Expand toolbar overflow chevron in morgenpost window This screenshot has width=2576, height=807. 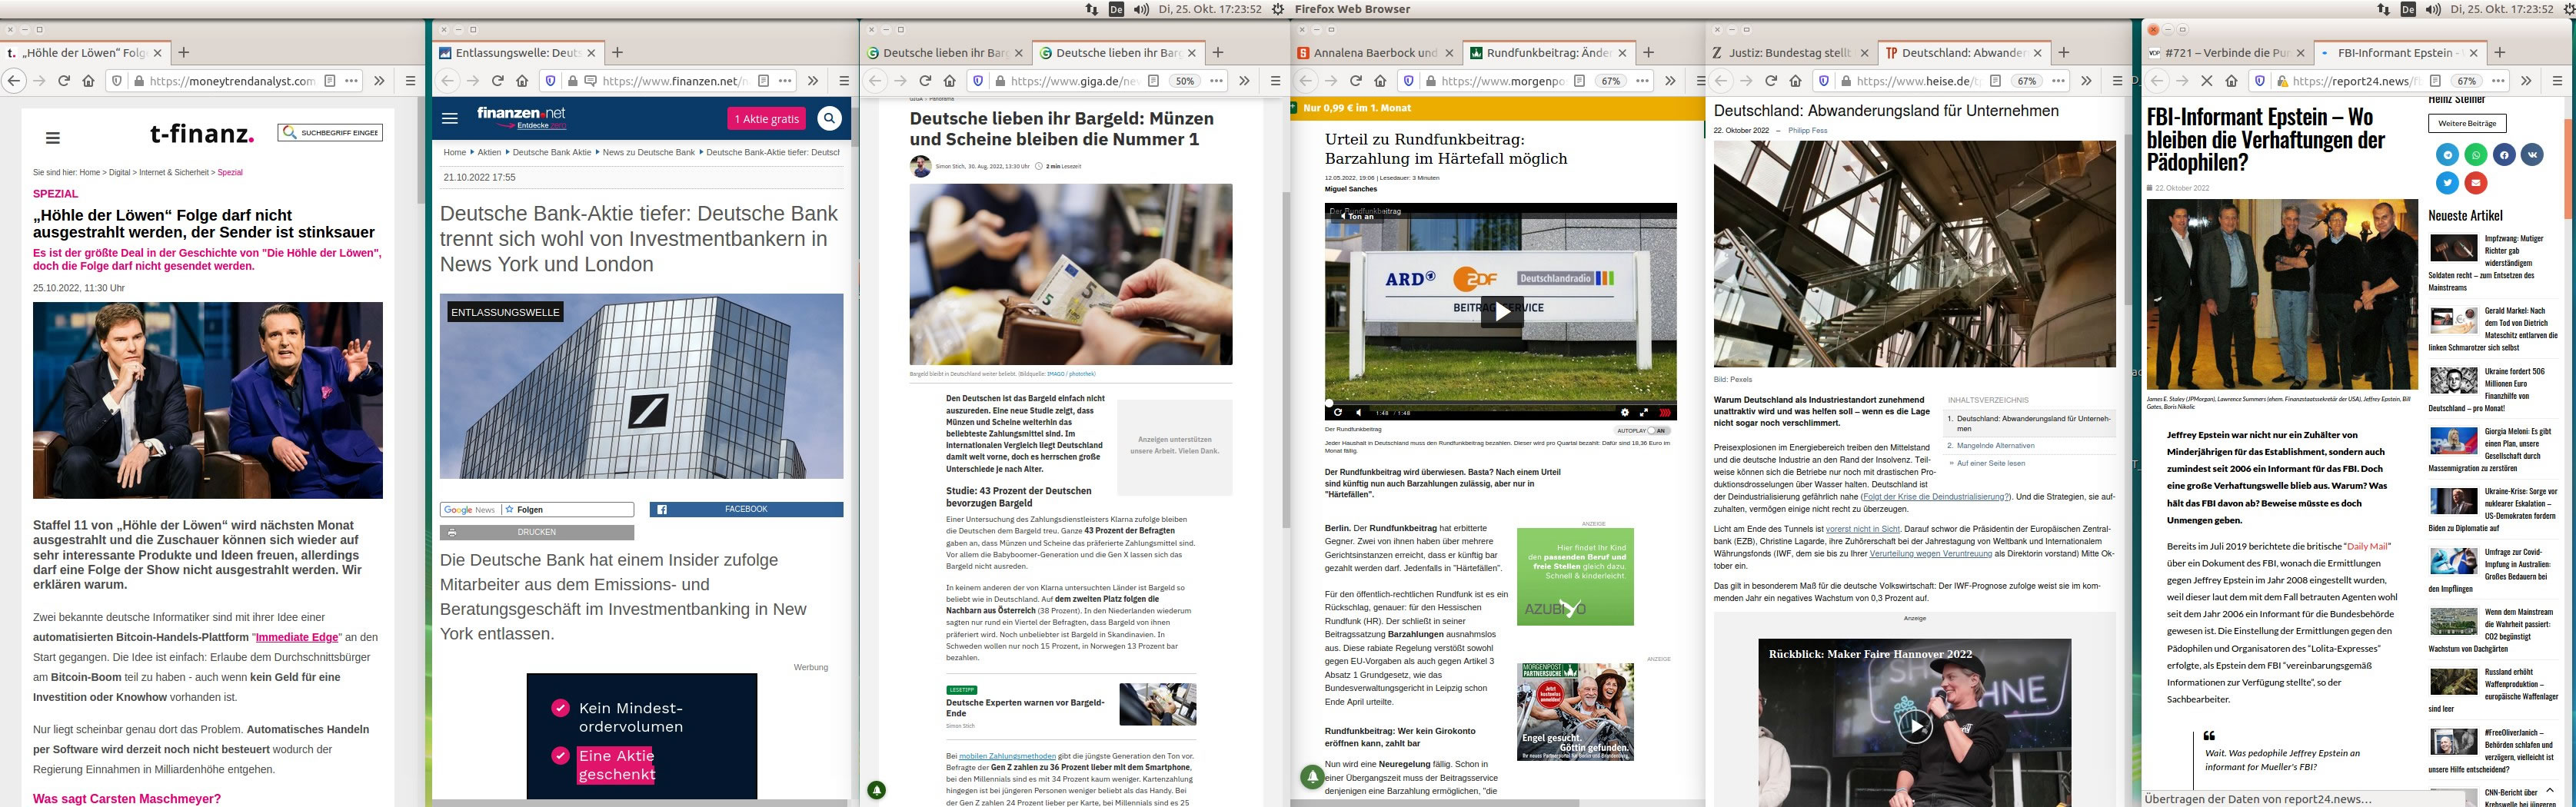1670,81
